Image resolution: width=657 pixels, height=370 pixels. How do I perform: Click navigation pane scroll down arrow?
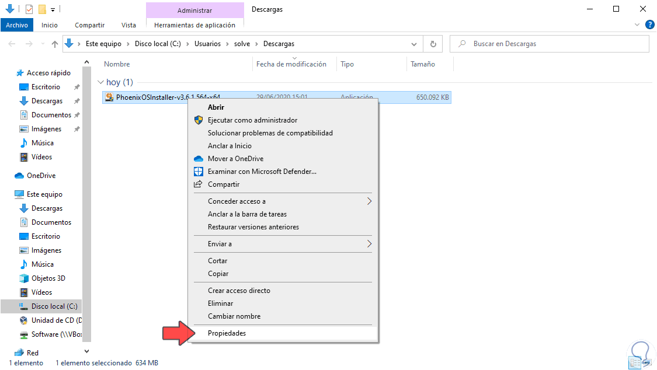87,351
